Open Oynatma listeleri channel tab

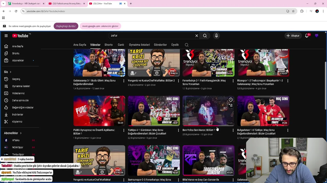pos(139,45)
